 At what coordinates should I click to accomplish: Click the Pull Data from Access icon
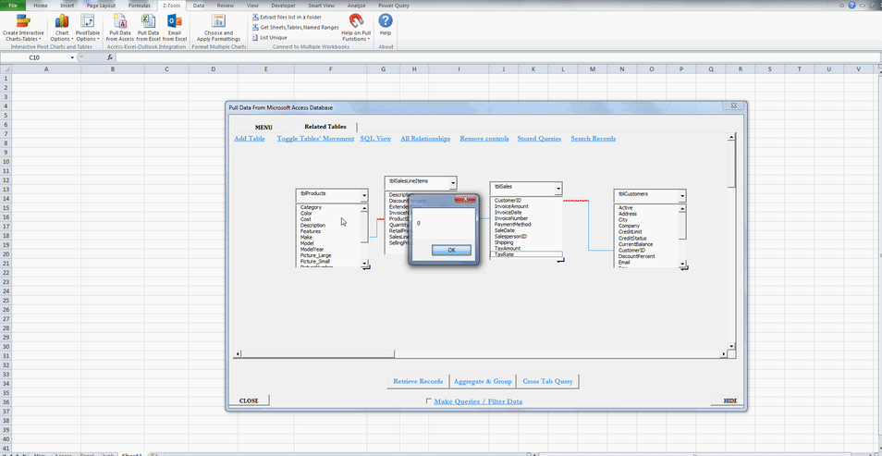(120, 21)
